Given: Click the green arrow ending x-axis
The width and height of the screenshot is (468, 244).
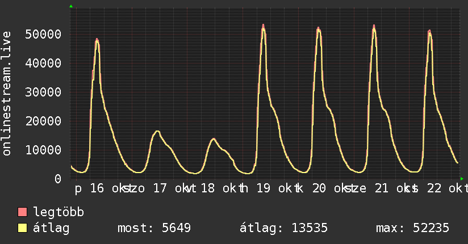Looking at the screenshot, I should pos(462,179).
